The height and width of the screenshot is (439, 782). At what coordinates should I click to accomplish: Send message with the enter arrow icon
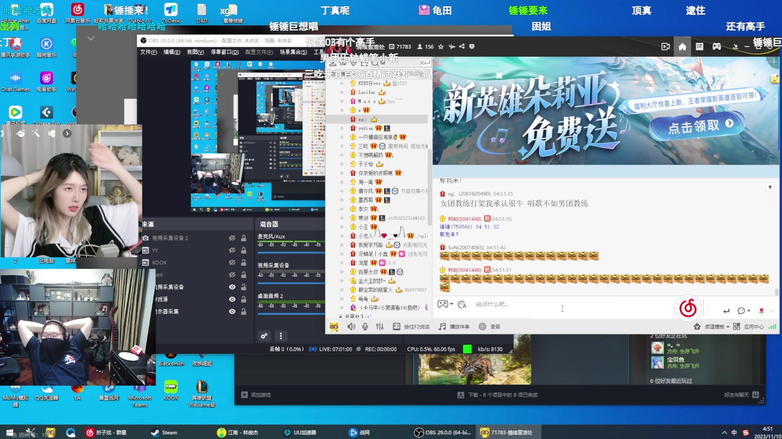point(726,311)
